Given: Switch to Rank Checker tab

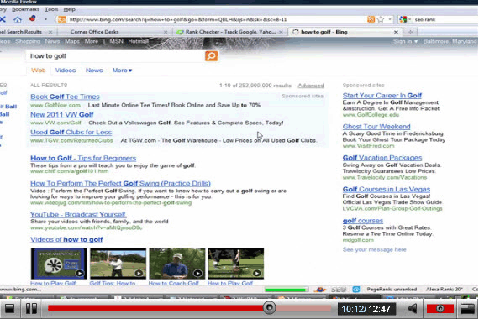Looking at the screenshot, I should [230, 32].
